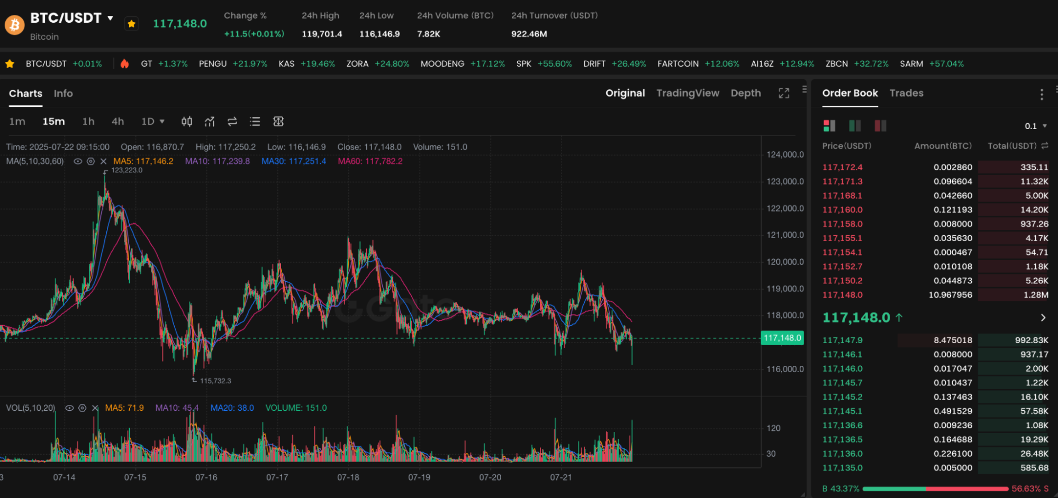Click the price scale adjust icon
The height and width of the screenshot is (498, 1058).
pos(278,122)
